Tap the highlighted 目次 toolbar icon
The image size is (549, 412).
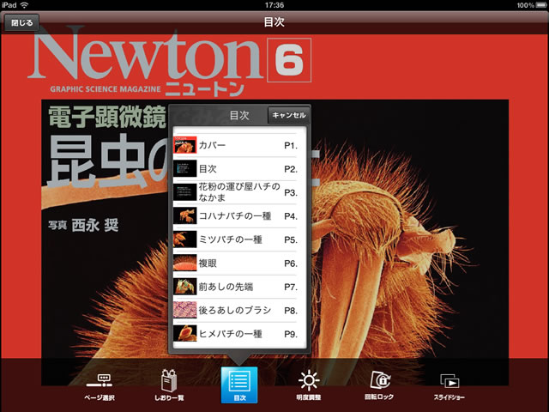pyautogui.click(x=239, y=385)
